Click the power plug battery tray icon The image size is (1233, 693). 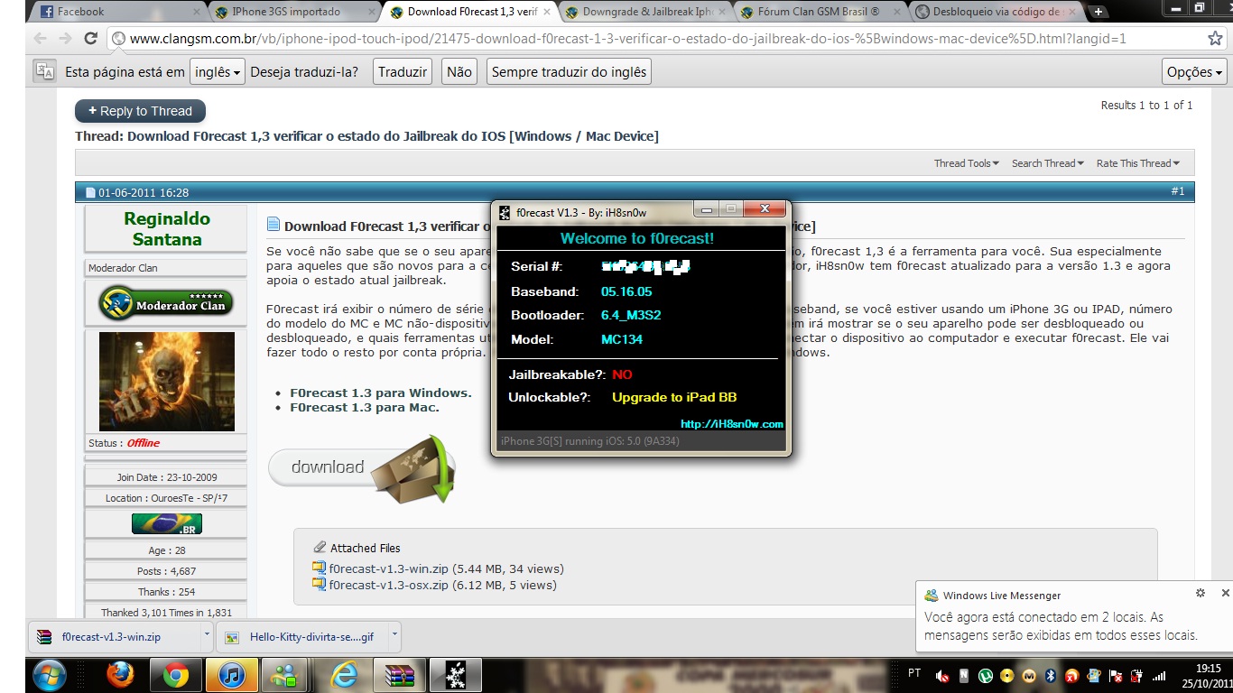pos(1137,675)
